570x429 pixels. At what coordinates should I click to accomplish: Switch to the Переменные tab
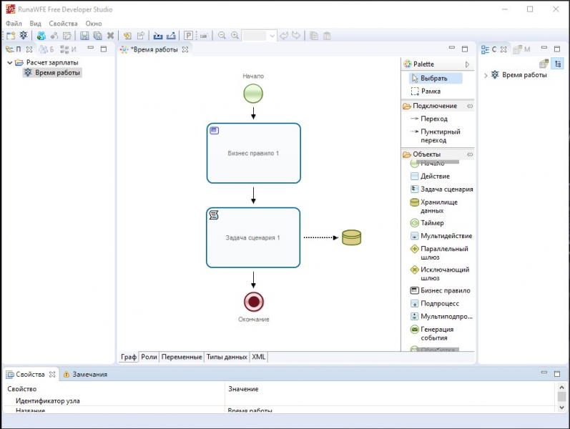pos(182,357)
